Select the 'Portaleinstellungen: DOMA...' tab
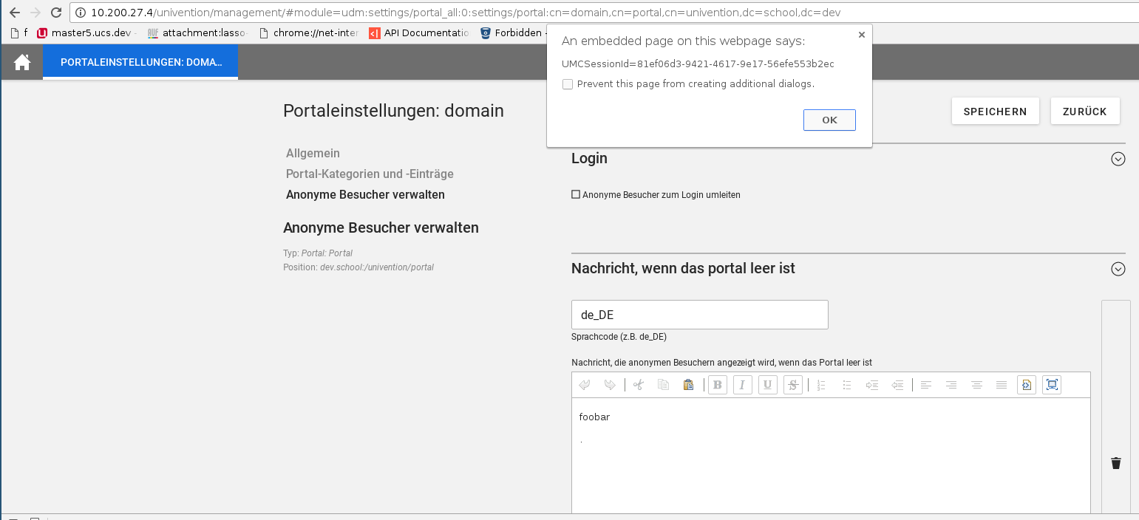Image resolution: width=1139 pixels, height=520 pixels. (x=140, y=63)
